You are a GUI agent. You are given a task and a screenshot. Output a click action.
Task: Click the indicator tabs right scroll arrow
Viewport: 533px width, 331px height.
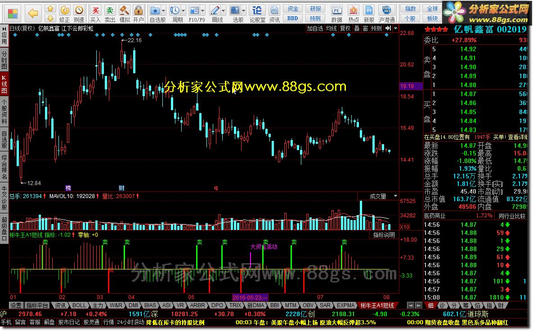click(x=419, y=305)
